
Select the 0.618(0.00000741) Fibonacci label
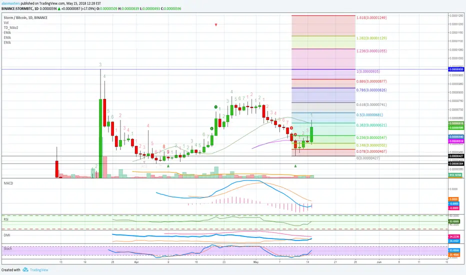point(371,104)
